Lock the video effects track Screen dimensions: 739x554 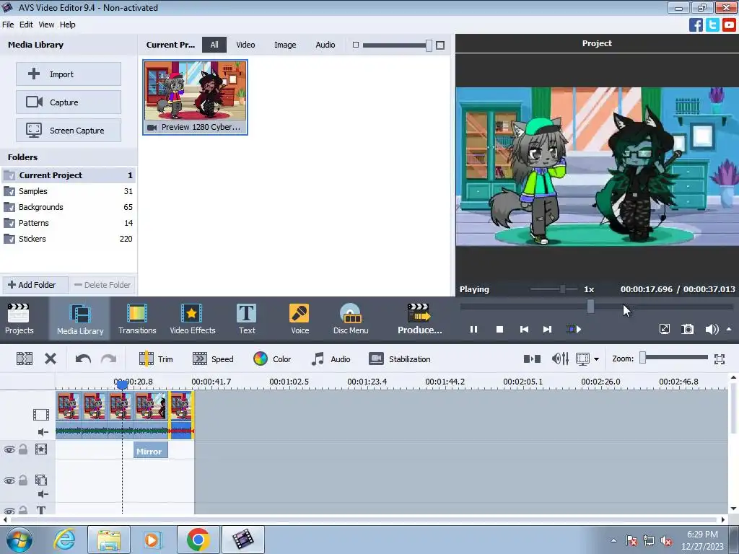[22, 449]
